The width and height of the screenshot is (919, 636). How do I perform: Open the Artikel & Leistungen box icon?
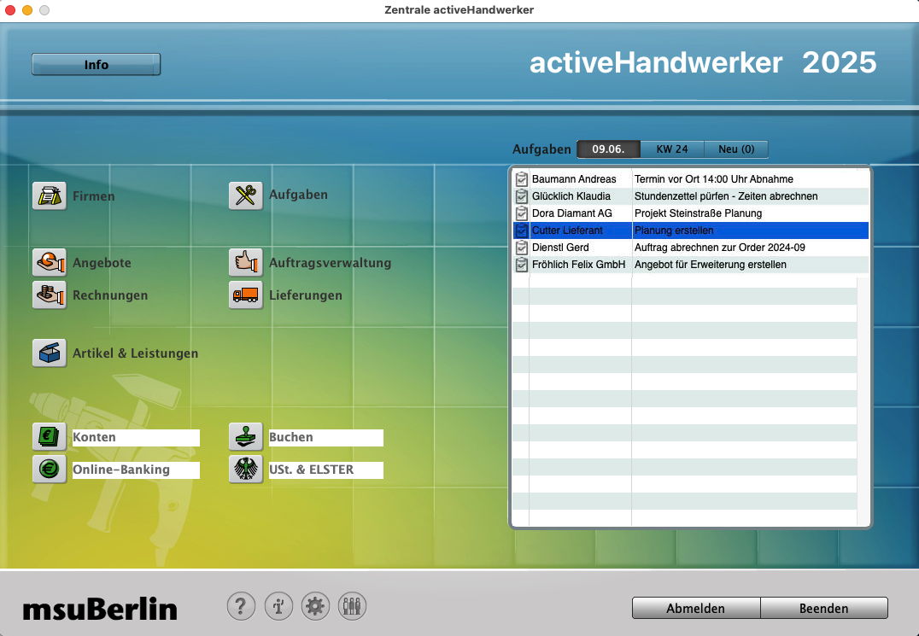coord(50,353)
